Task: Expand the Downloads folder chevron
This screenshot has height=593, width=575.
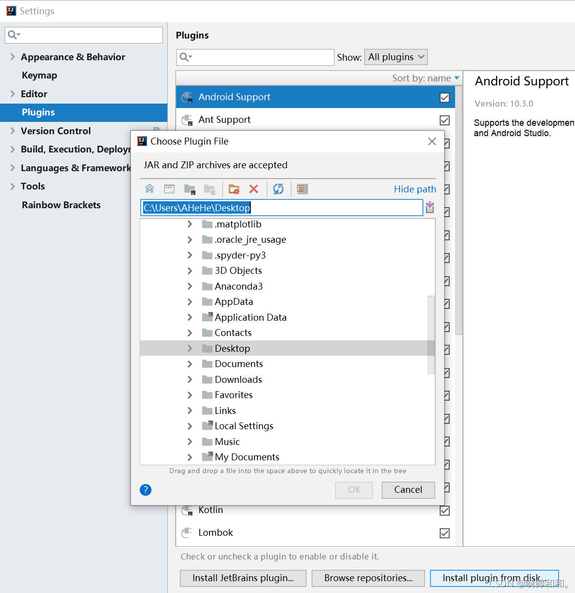Action: (x=190, y=379)
